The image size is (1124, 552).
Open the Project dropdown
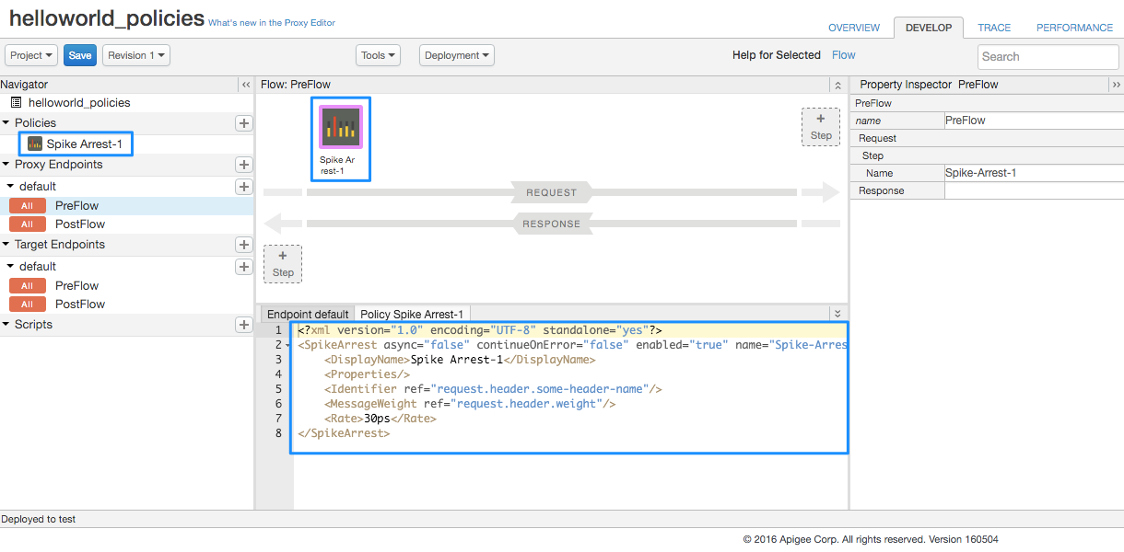(30, 55)
